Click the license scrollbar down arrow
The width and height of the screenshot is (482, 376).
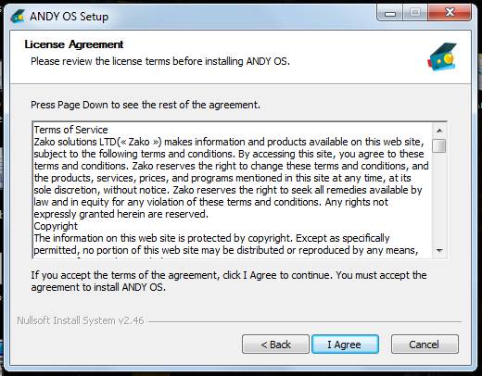coord(439,250)
